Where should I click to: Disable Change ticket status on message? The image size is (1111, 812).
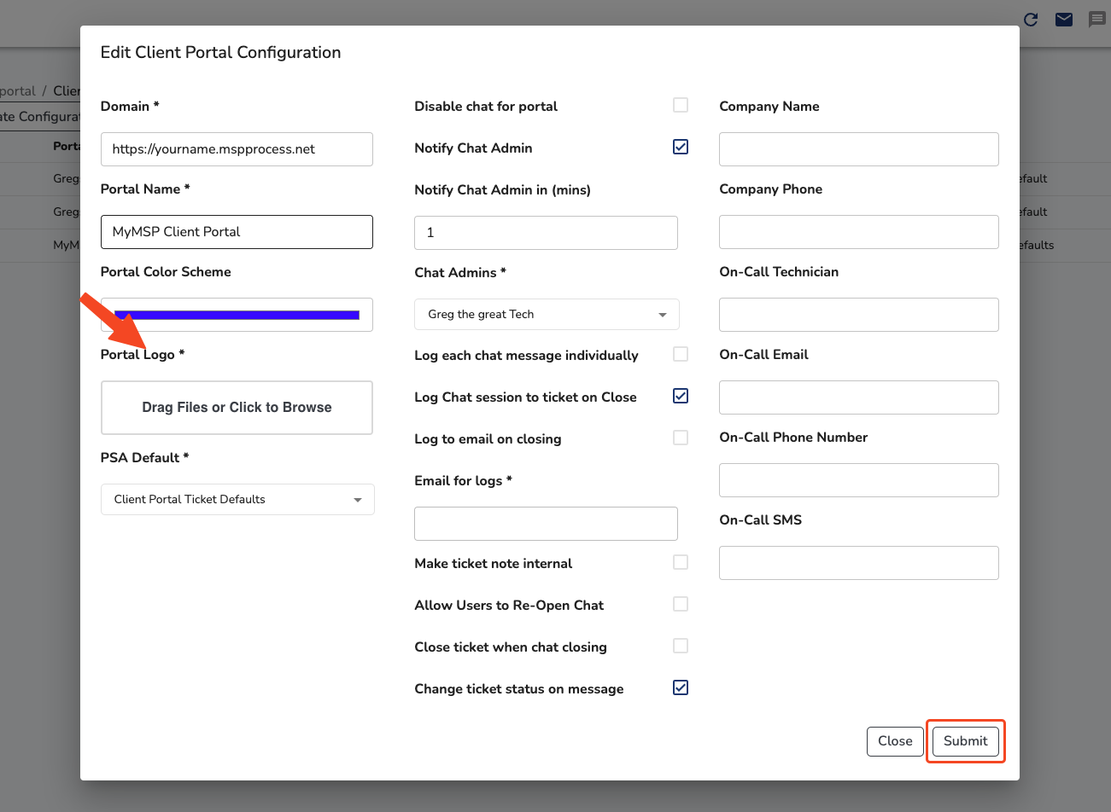coord(681,687)
